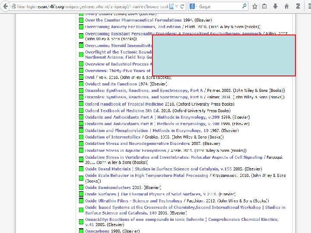311x233 pixels.
Task: Open Oxazoles Part B book link
Action: (144, 97)
